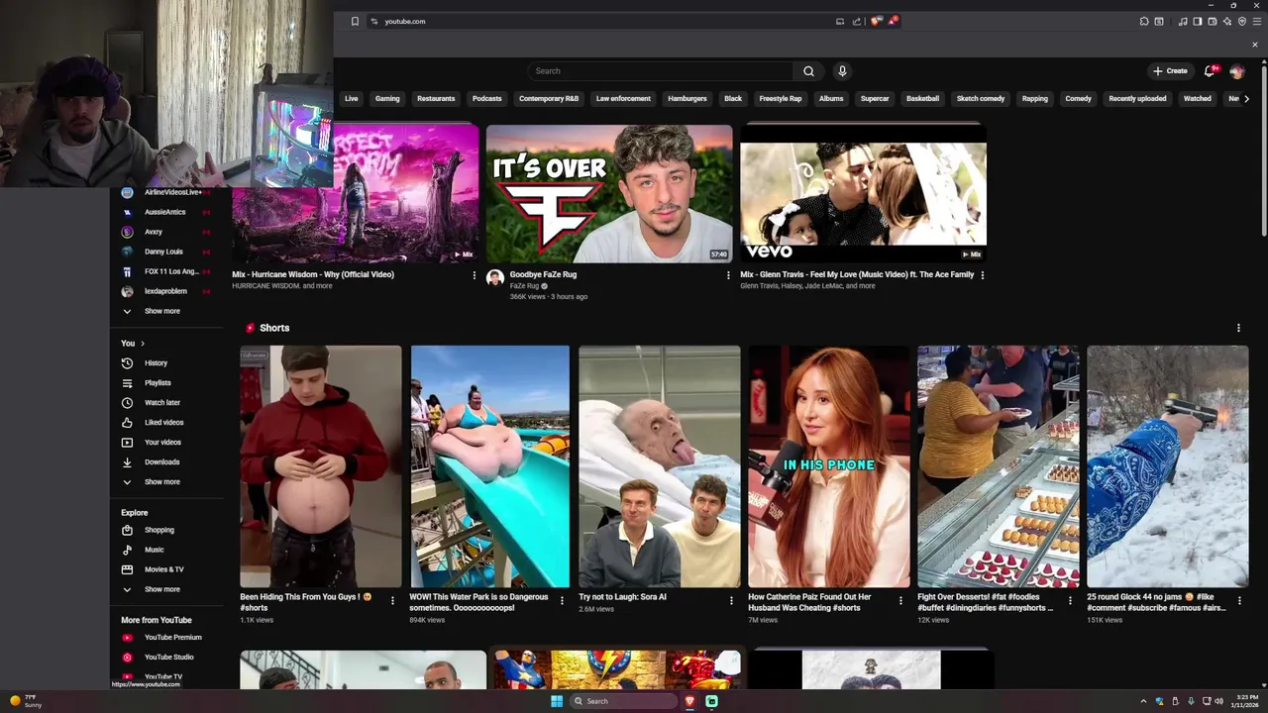Open the AussieAntics subscription
Viewport: 1268px width, 713px height.
[x=165, y=212]
